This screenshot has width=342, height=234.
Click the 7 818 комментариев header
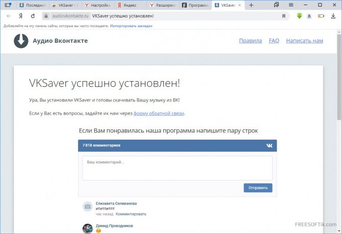pos(102,145)
